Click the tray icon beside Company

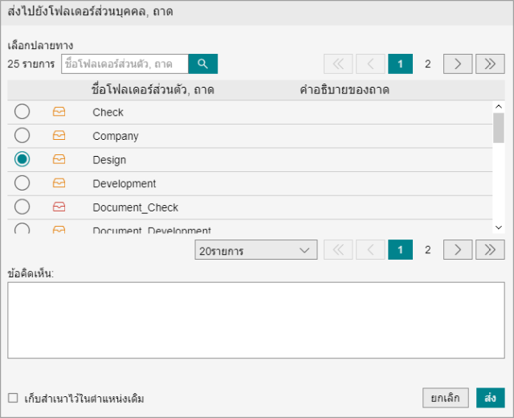coord(59,136)
